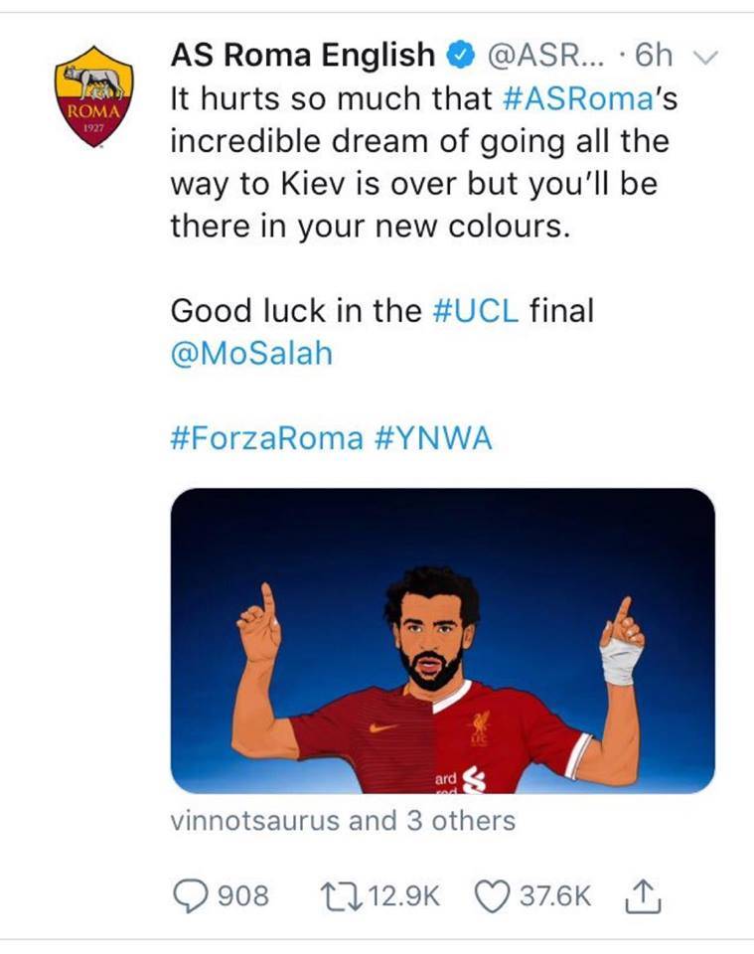
Task: Open the Salah illustration image
Action: (x=442, y=640)
